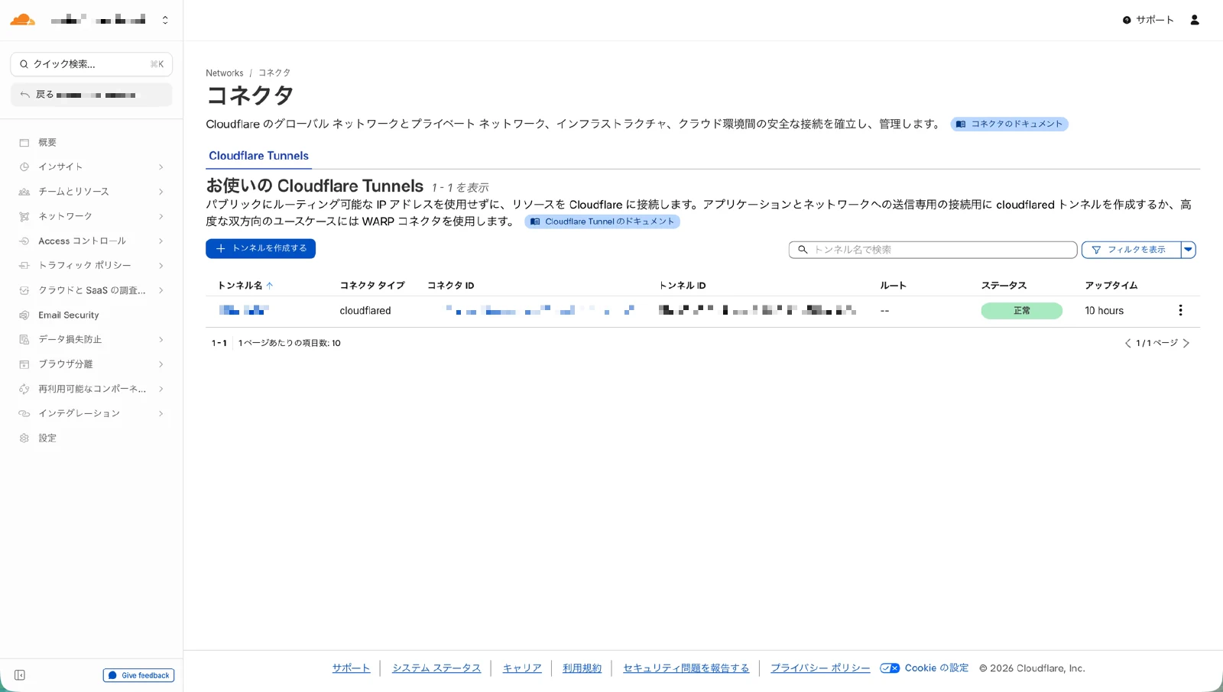Click the Email Security envelope icon
The width and height of the screenshot is (1223, 692).
(24, 315)
